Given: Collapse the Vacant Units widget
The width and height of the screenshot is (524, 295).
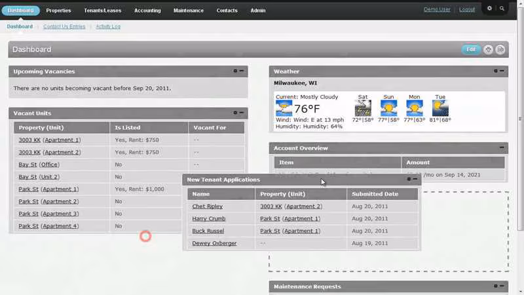Looking at the screenshot, I should 242,113.
